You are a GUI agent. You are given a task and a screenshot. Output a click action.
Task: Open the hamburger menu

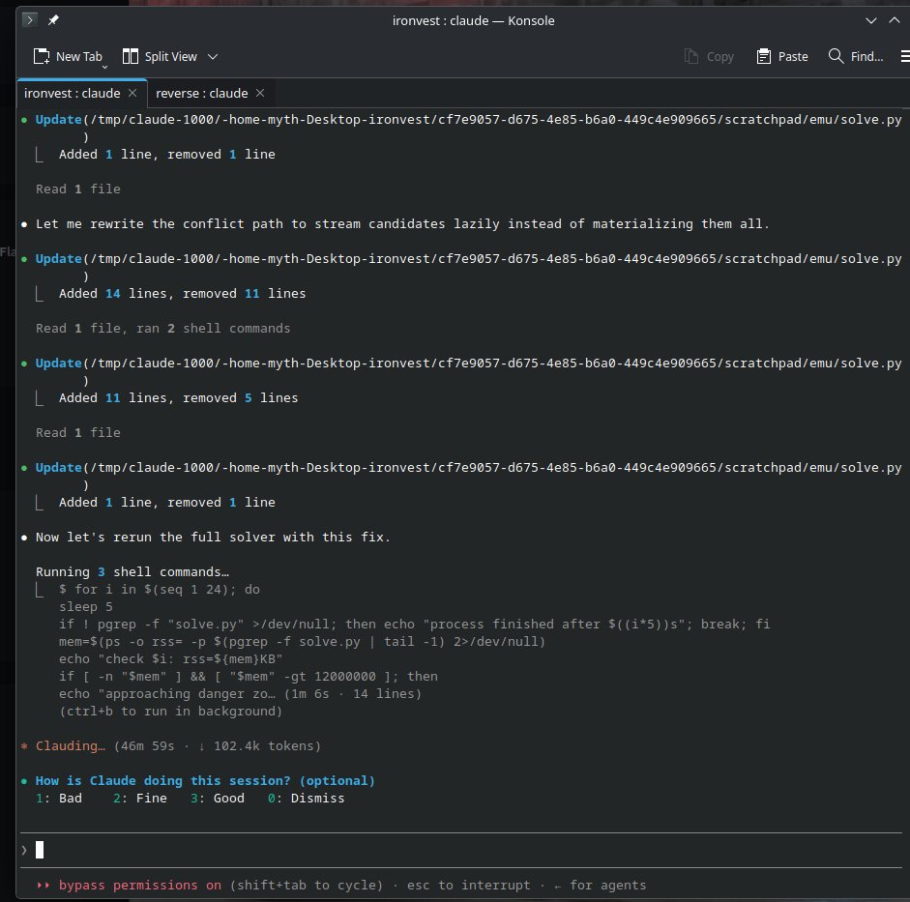(905, 56)
